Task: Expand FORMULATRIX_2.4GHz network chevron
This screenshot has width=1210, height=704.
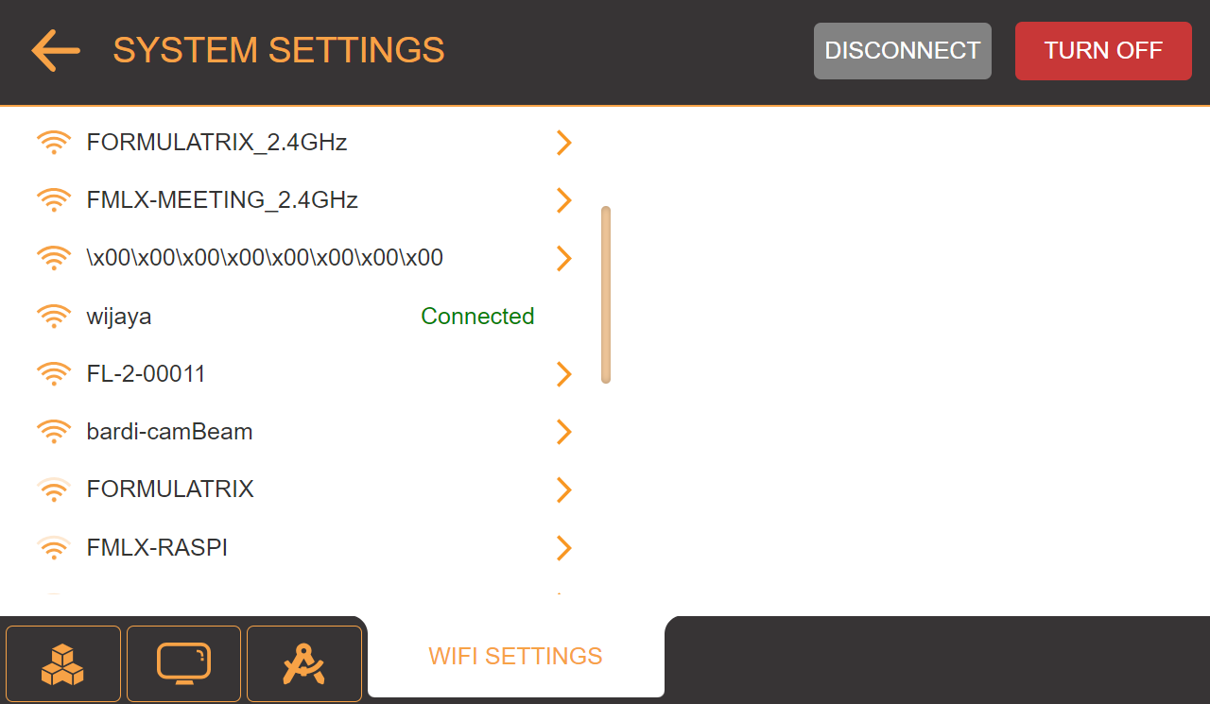Action: [x=564, y=143]
